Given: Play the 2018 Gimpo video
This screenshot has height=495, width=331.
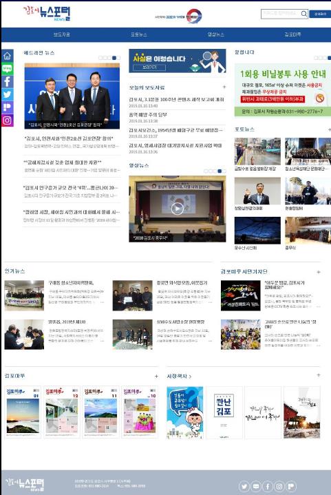Looking at the screenshot, I should [x=177, y=209].
